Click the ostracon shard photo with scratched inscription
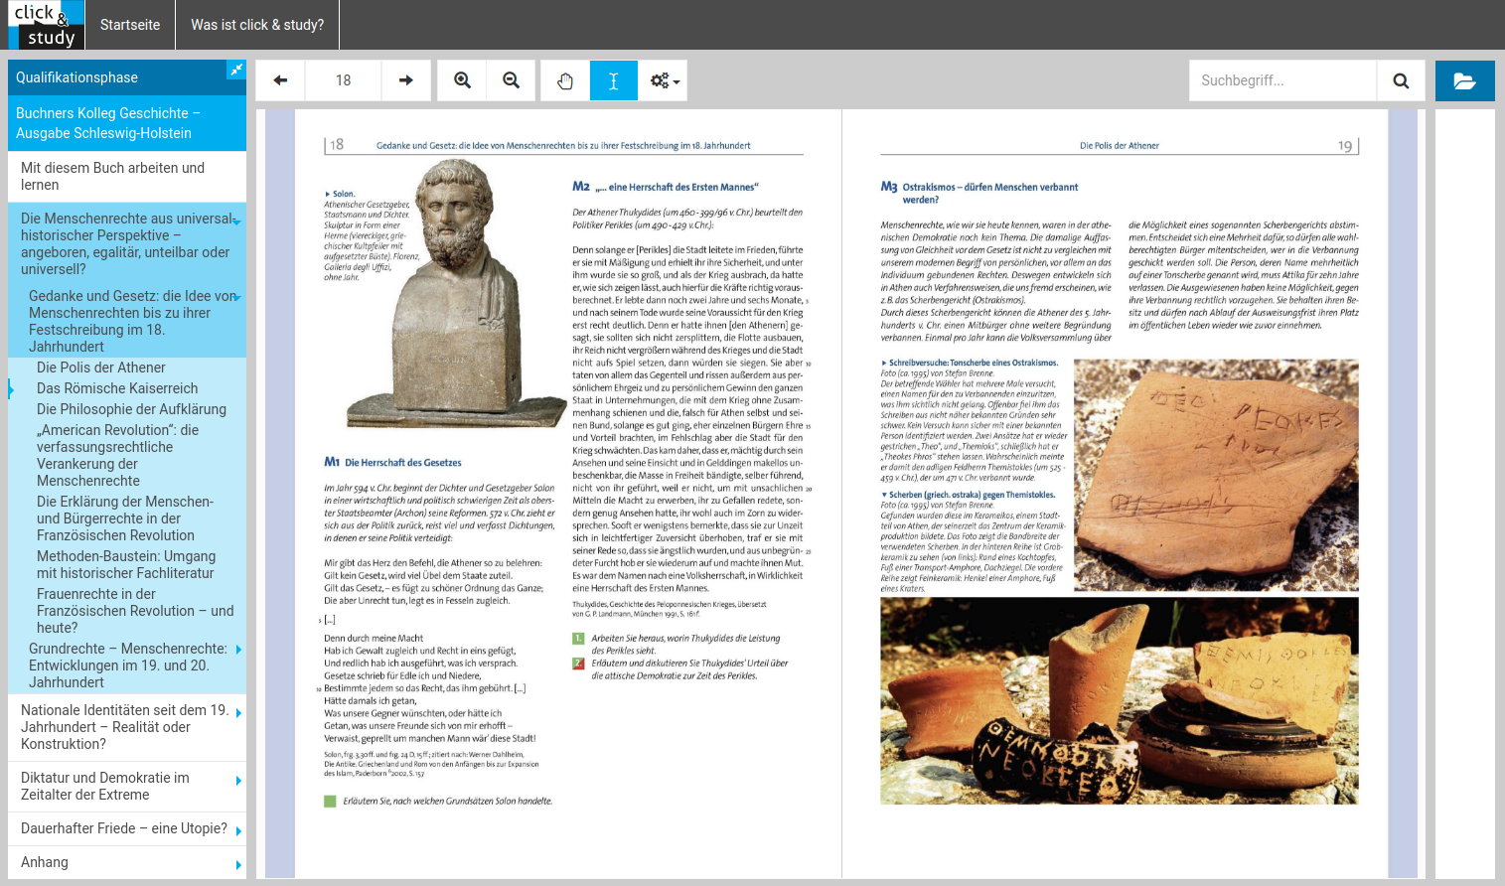The image size is (1505, 886). [x=1217, y=477]
